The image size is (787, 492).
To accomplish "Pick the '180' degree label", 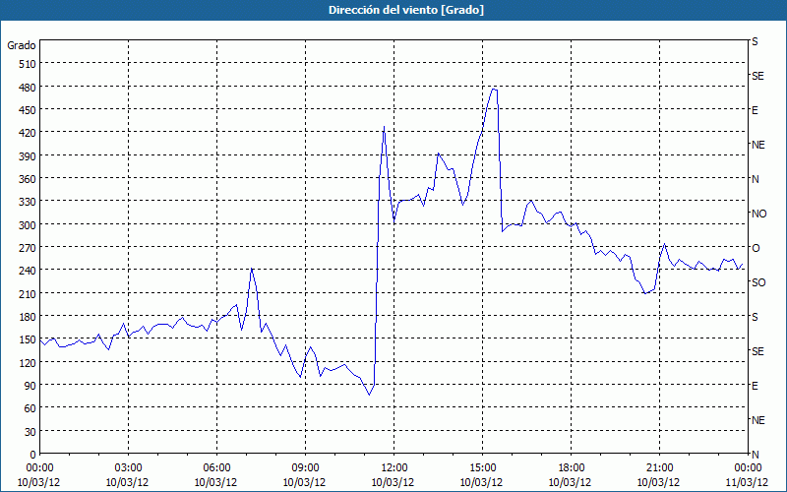I will [28, 317].
